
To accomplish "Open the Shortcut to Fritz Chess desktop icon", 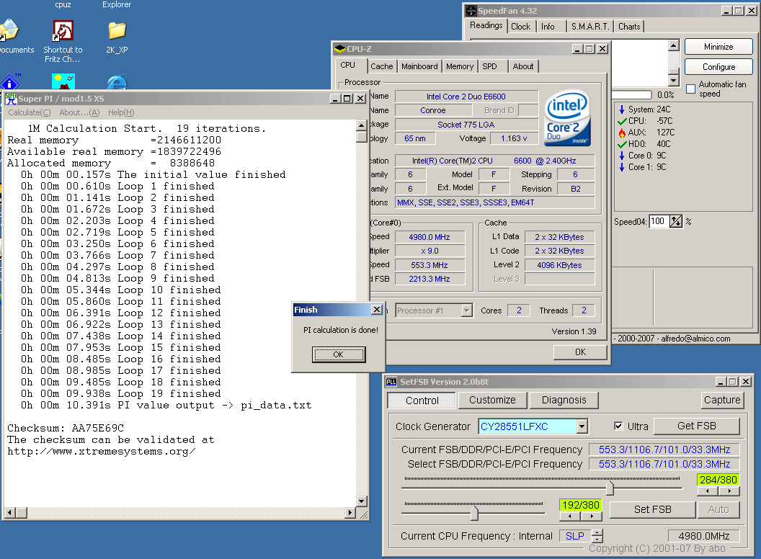I will [x=63, y=31].
